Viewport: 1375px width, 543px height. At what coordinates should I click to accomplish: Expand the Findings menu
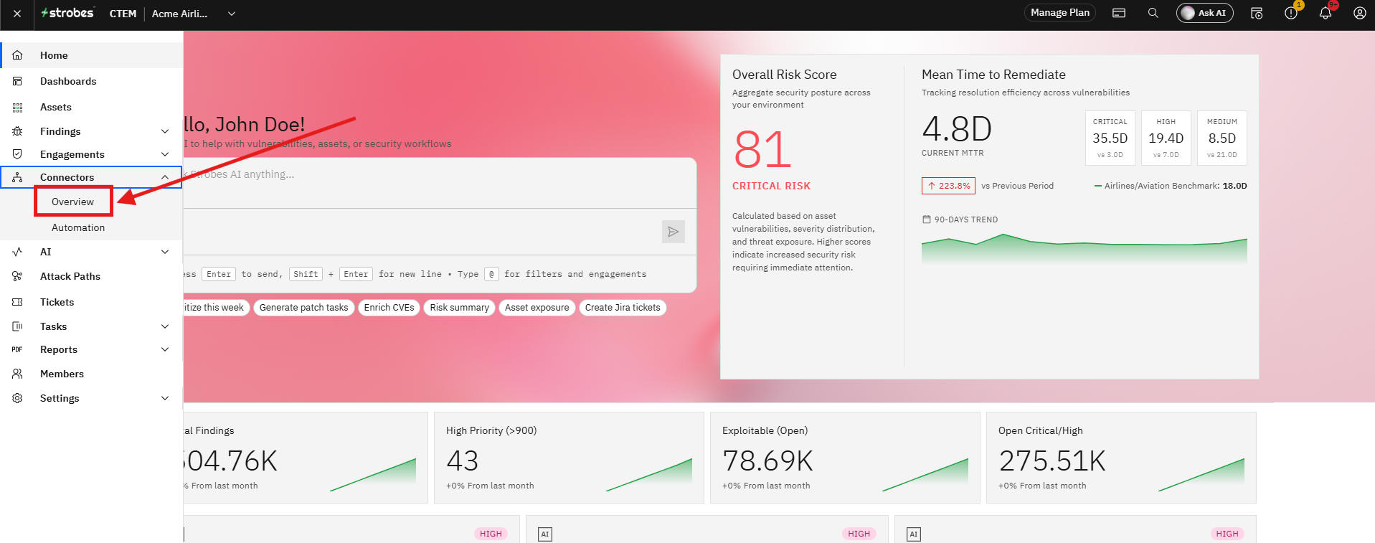tap(165, 131)
